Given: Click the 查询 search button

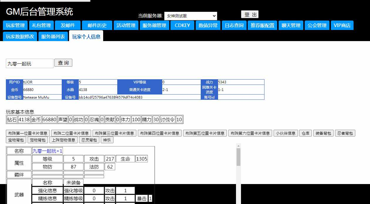Looking at the screenshot, I should [x=63, y=63].
